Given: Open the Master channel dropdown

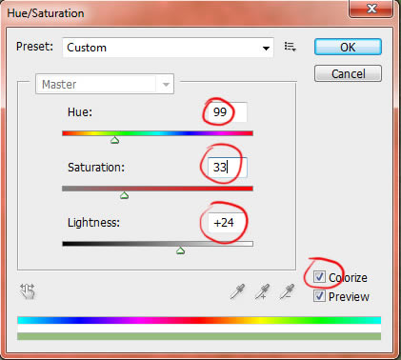Looking at the screenshot, I should coord(105,84).
